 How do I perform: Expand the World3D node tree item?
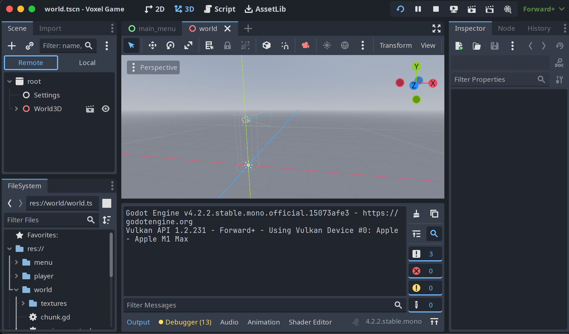point(16,109)
